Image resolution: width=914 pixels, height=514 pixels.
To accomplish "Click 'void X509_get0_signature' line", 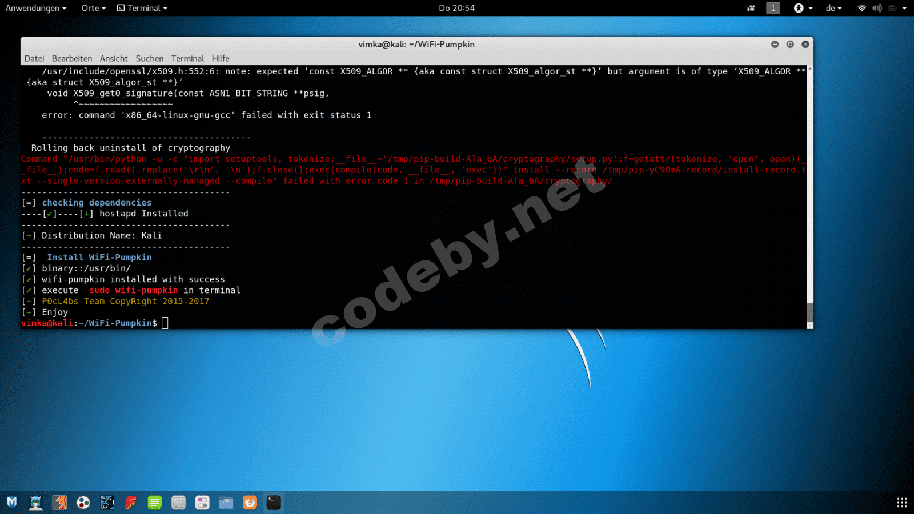I will [189, 93].
